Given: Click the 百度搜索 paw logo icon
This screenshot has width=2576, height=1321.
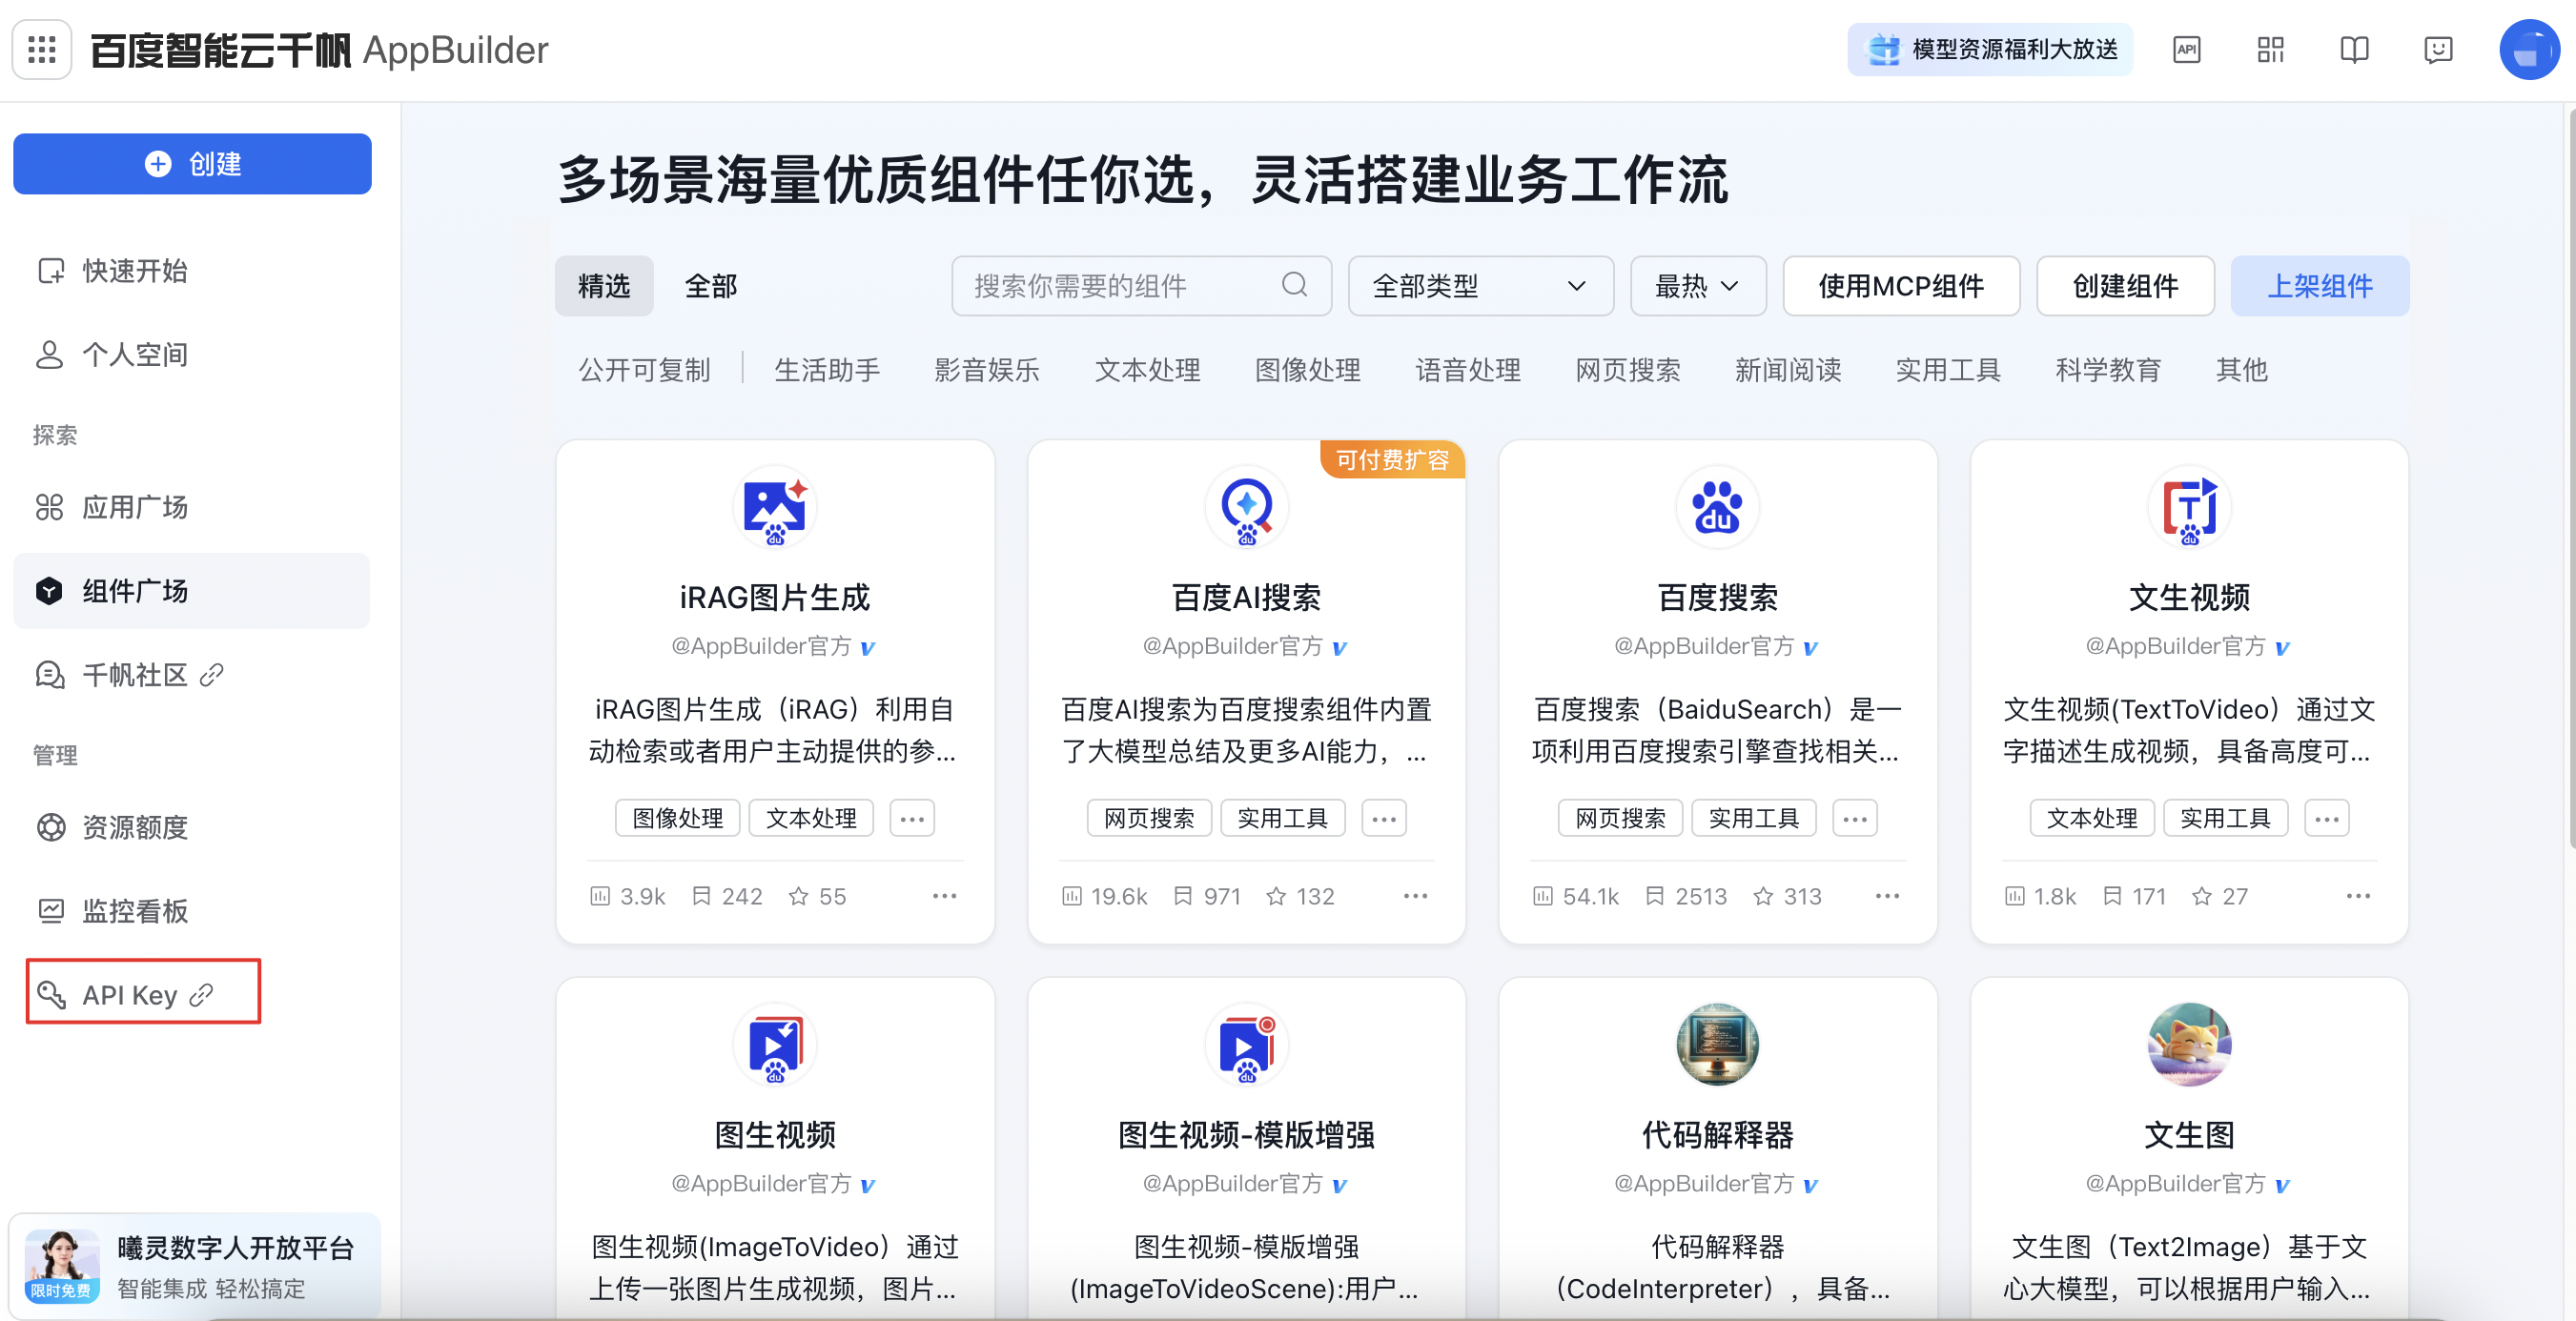Looking at the screenshot, I should pos(1717,507).
